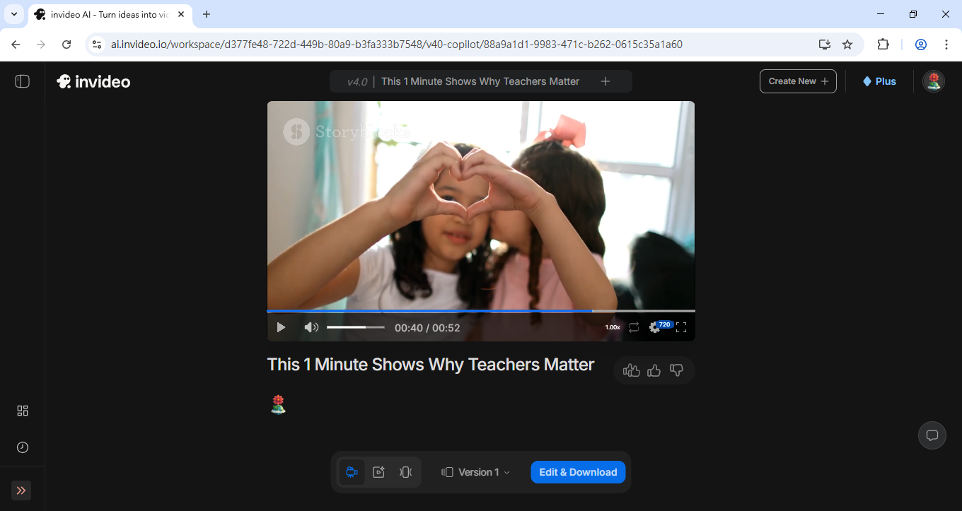Expand the sidebar with the double-arrow chevron

coord(21,490)
